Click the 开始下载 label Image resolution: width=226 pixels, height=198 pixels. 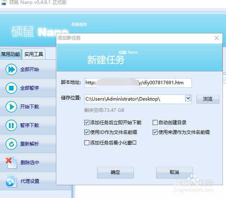point(30,107)
